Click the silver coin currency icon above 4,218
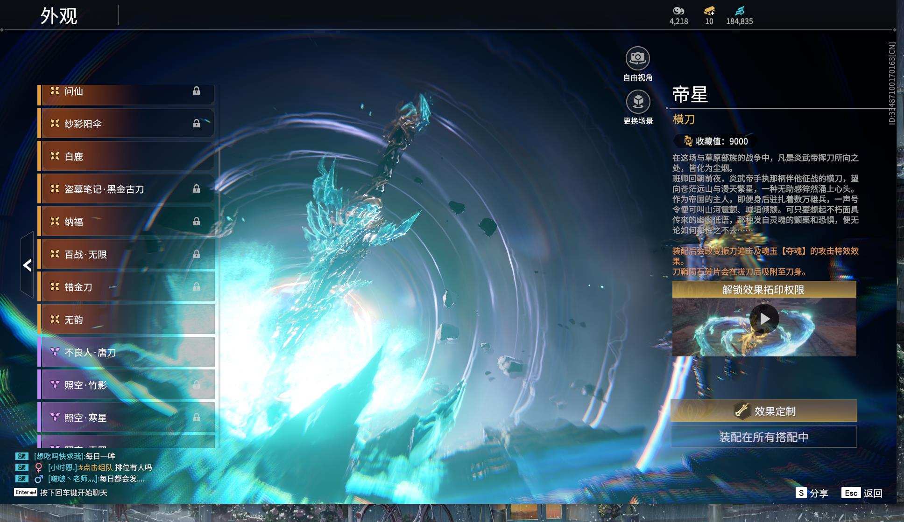Viewport: 904px width, 522px height. (678, 11)
